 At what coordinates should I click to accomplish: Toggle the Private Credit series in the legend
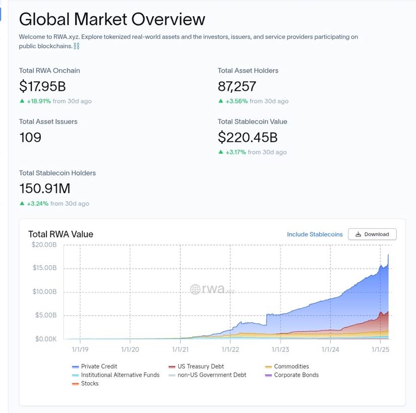pos(98,367)
